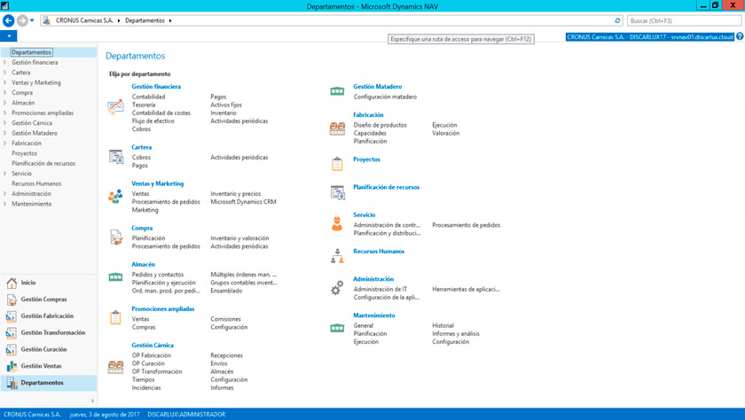
Task: Click the Gestión Cárnica heading link
Action: click(153, 345)
